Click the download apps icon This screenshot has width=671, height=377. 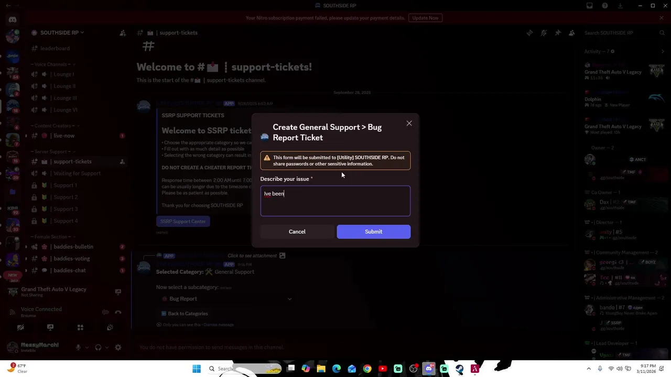click(620, 6)
